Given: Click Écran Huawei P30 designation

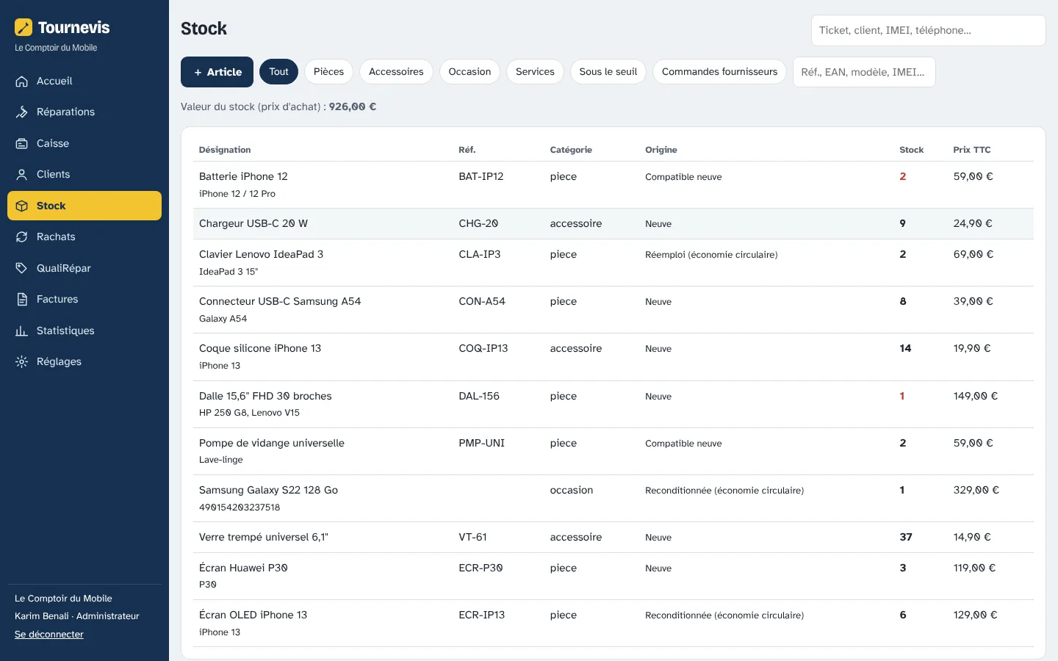Looking at the screenshot, I should [x=243, y=568].
